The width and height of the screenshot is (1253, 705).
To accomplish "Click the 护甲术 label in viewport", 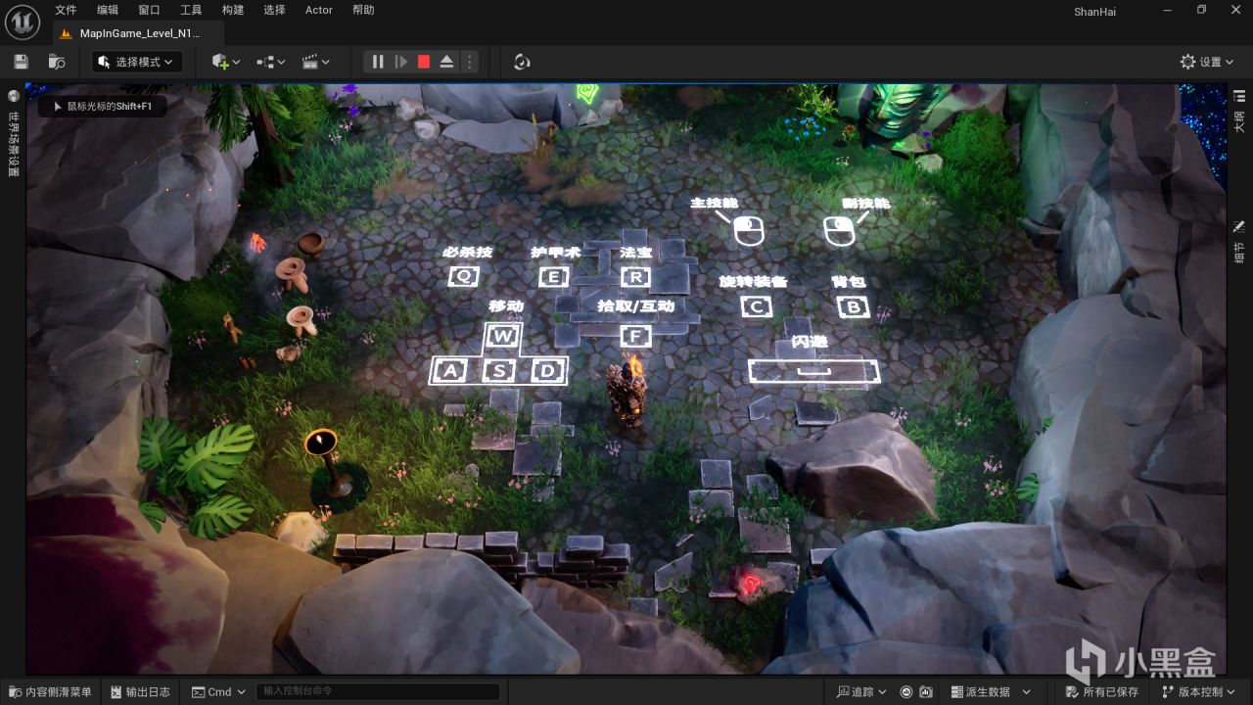I will (555, 252).
